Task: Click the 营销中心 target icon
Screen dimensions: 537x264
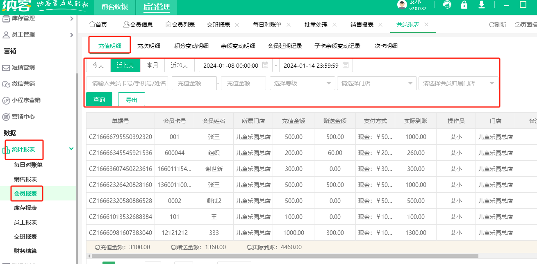Action: [x=6, y=117]
